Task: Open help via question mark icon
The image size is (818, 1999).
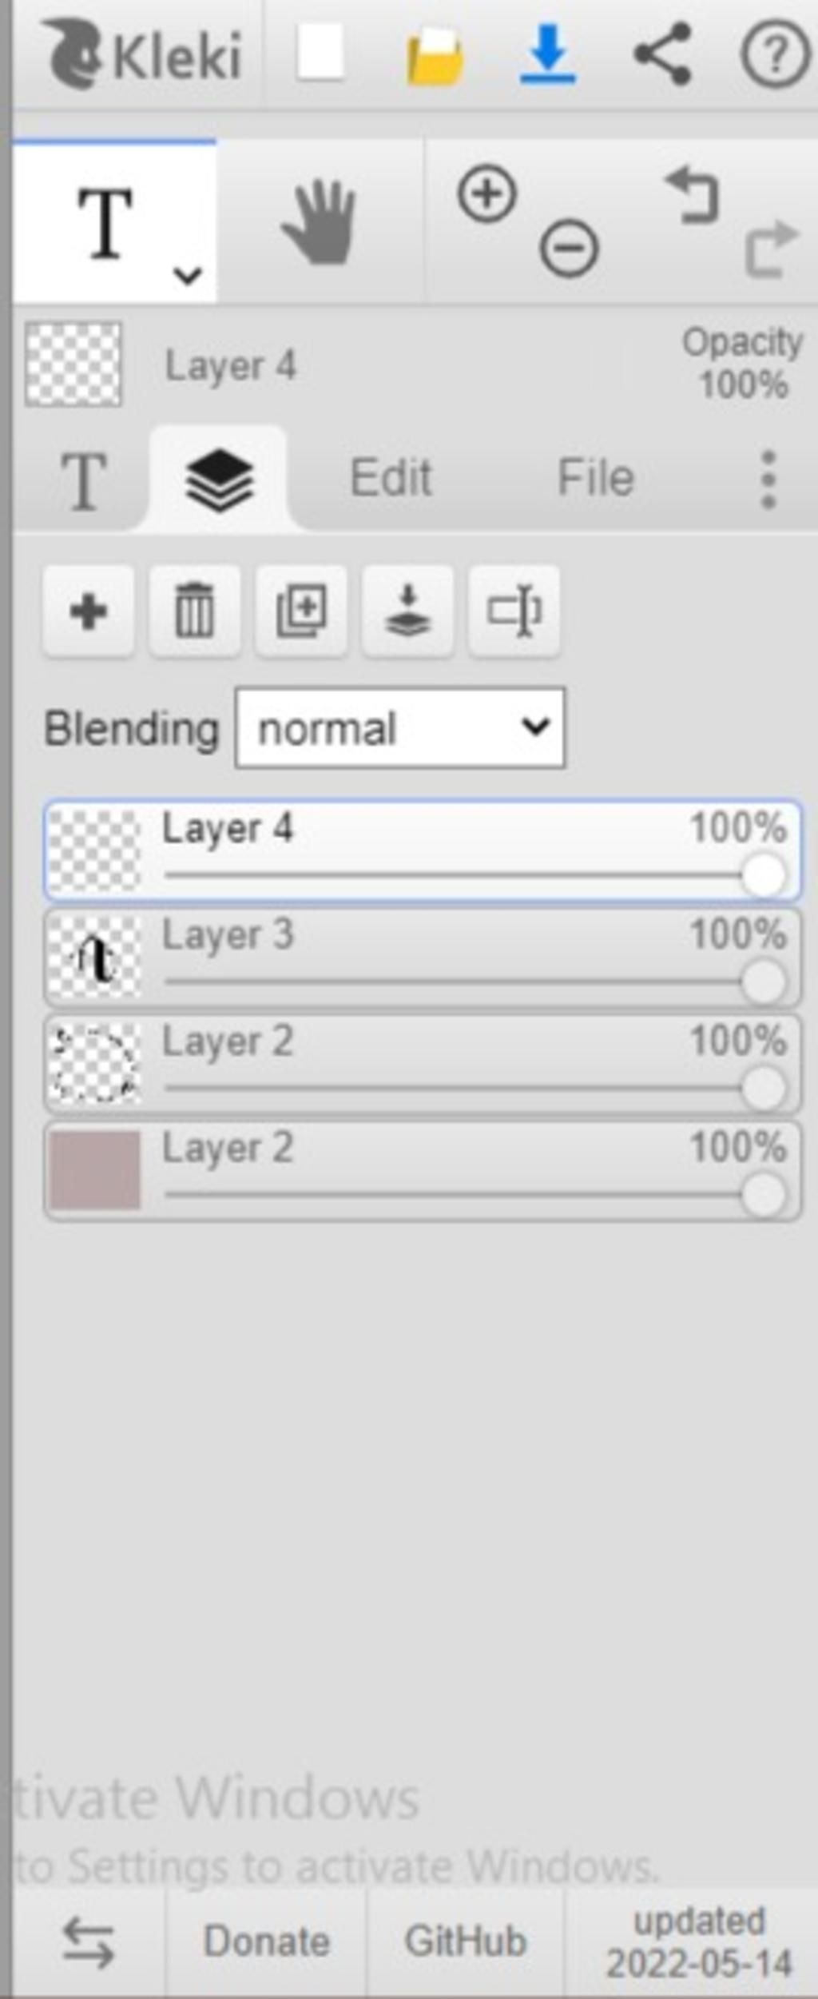Action: click(775, 55)
